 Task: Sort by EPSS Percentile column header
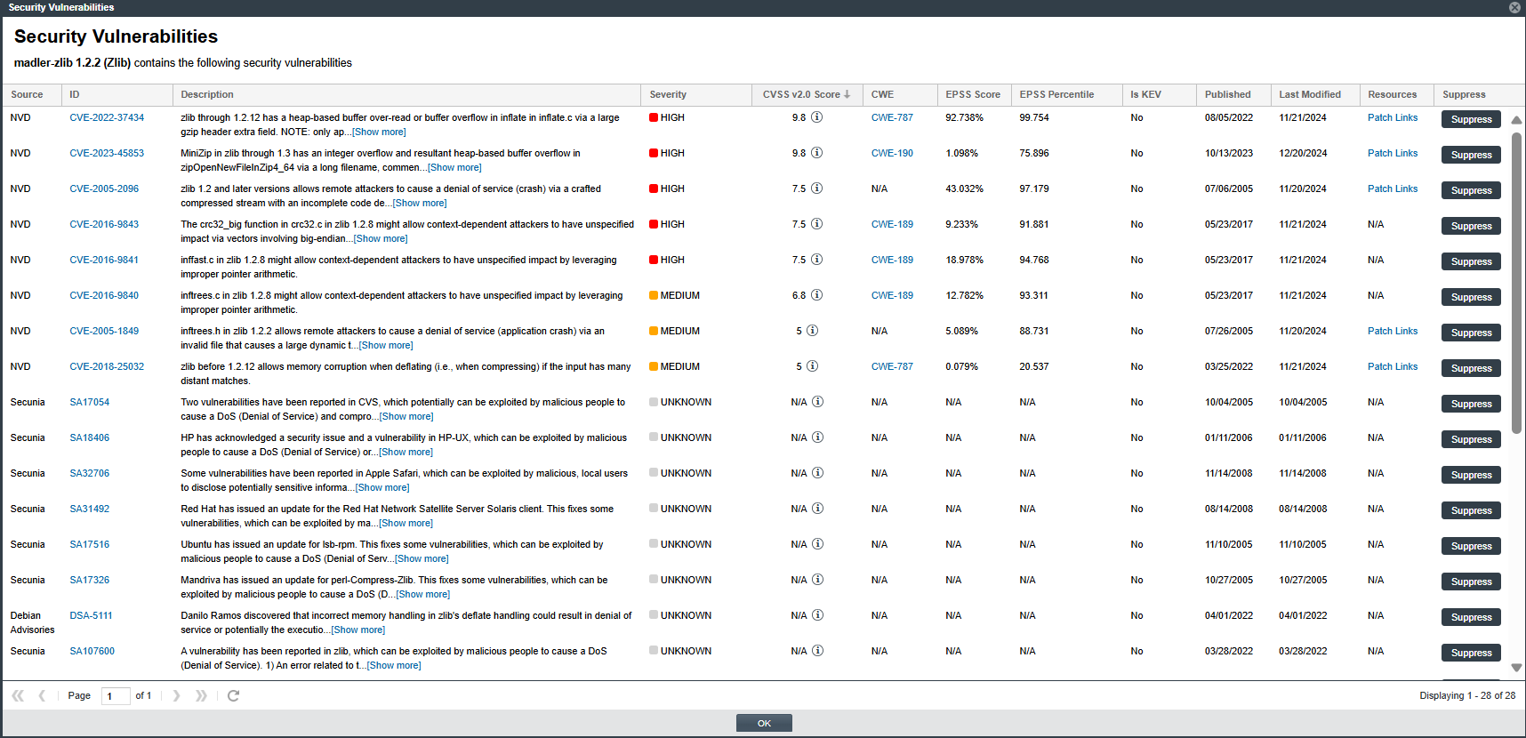[1056, 94]
